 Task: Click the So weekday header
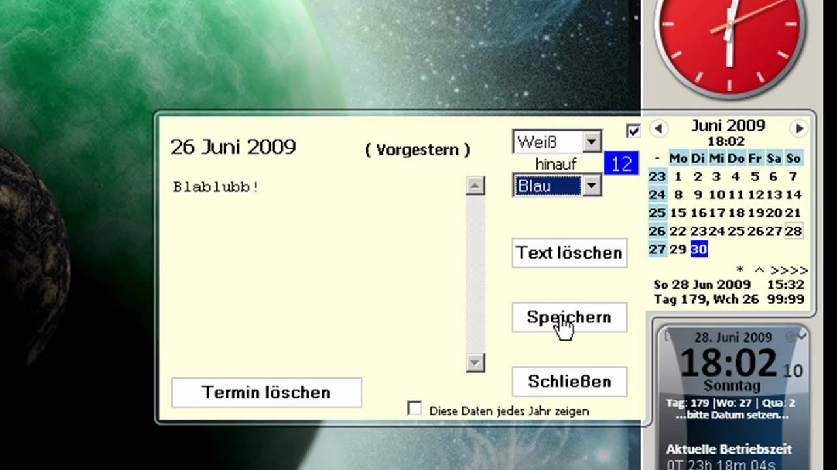pyautogui.click(x=793, y=159)
